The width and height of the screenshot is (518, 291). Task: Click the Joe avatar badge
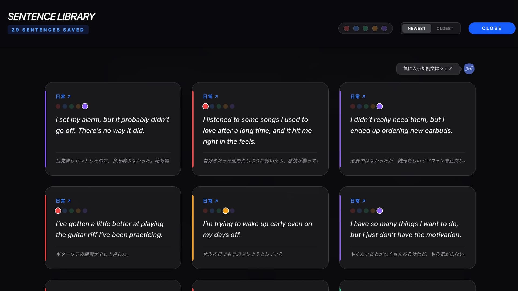click(469, 69)
